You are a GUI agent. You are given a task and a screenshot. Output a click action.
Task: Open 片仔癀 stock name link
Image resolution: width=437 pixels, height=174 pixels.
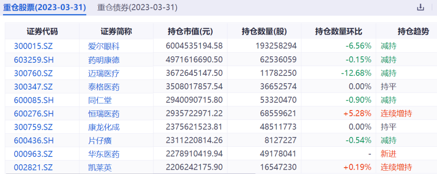coord(99,140)
